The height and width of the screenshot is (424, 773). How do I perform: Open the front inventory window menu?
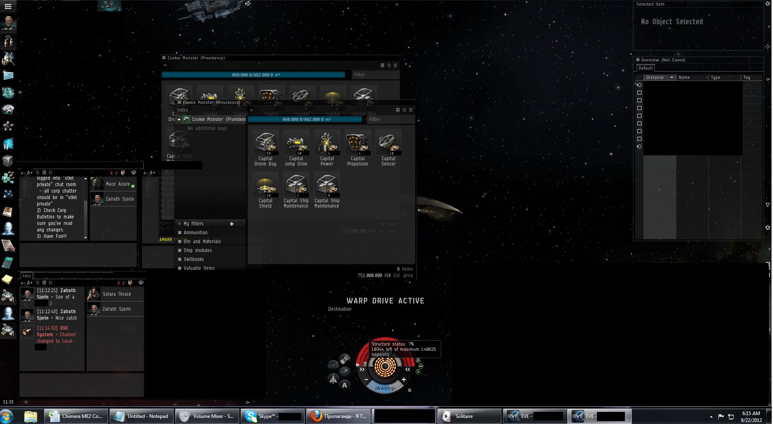coord(179,102)
